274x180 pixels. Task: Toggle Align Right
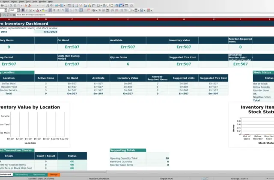pyautogui.click(x=58, y=10)
